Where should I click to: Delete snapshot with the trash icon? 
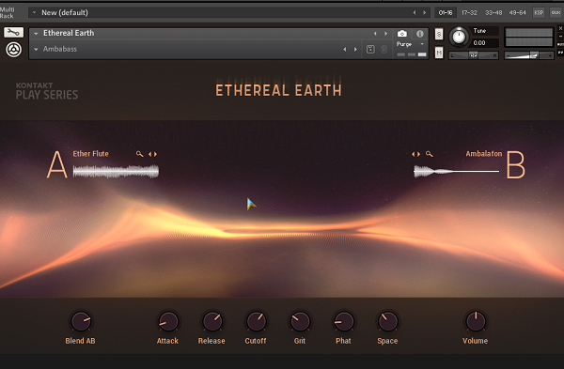coord(384,49)
